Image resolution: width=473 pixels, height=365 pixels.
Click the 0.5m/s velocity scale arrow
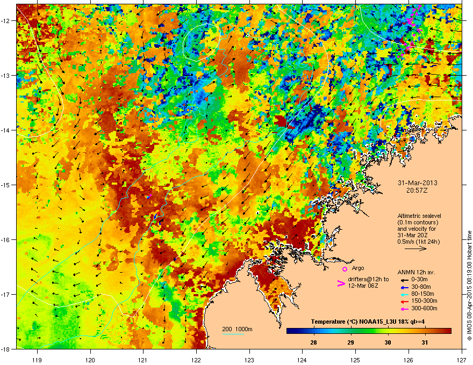(415, 249)
